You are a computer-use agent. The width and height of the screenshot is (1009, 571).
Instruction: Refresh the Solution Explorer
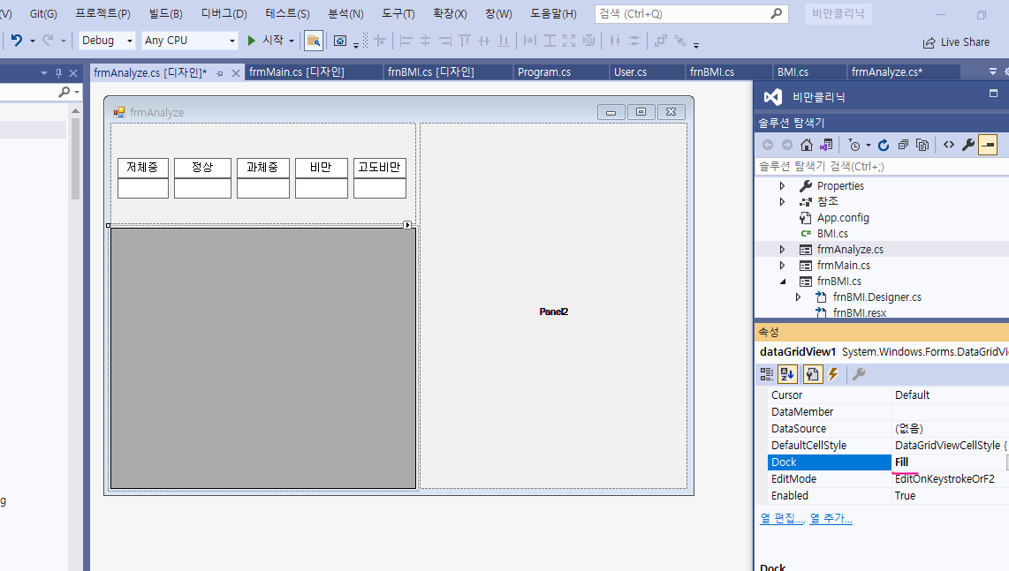[884, 145]
